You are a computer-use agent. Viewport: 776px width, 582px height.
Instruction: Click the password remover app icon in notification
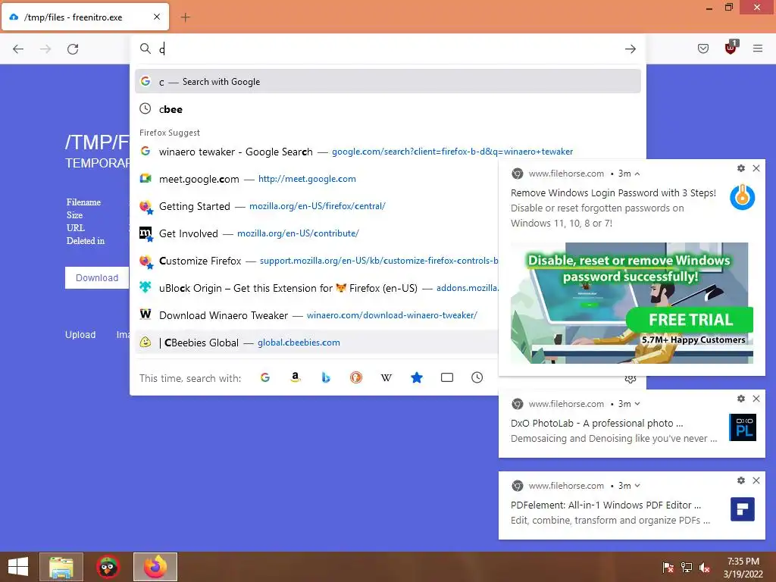pos(743,197)
